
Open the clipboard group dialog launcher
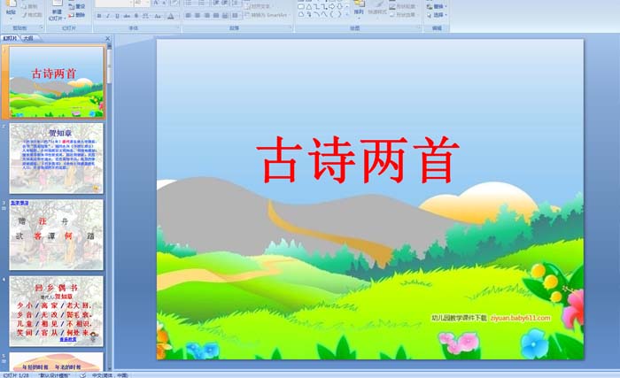click(x=42, y=27)
